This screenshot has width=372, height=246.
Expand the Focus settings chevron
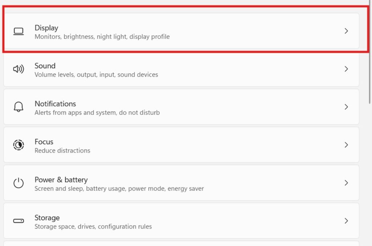346,145
